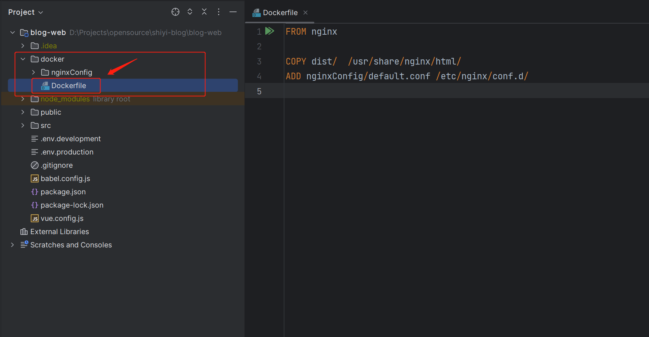Expand Scratches and Consoles
Image resolution: width=649 pixels, height=337 pixels.
point(13,245)
